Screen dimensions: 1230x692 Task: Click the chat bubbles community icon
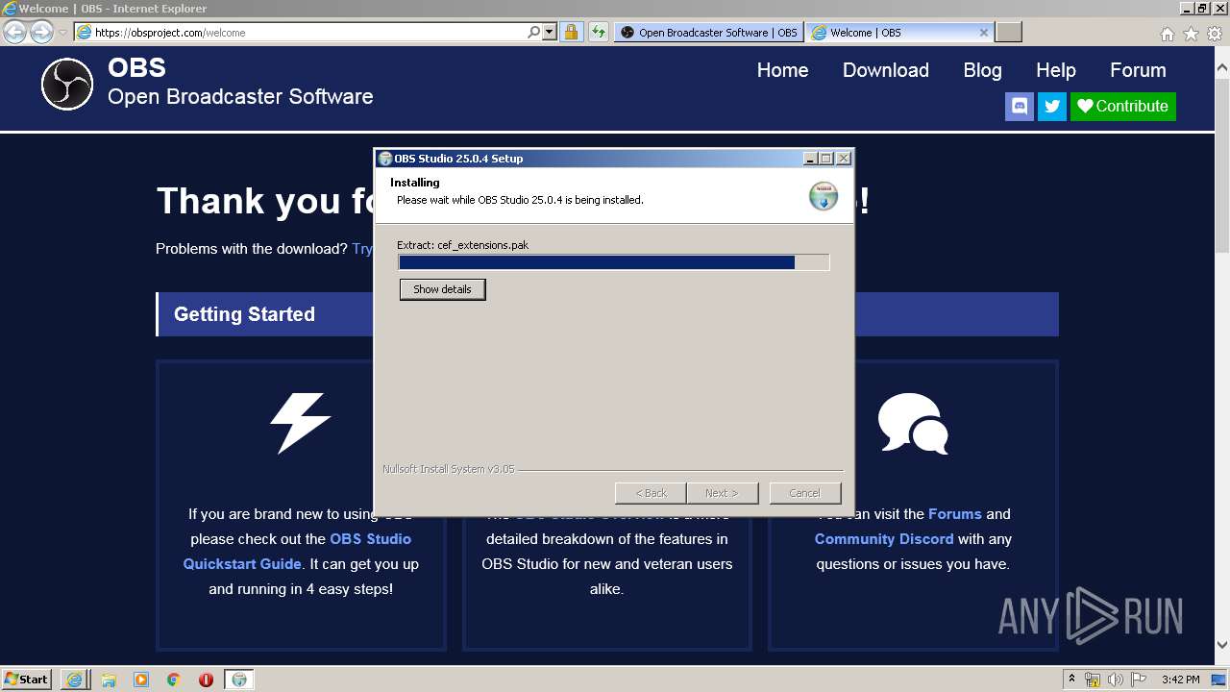913,423
